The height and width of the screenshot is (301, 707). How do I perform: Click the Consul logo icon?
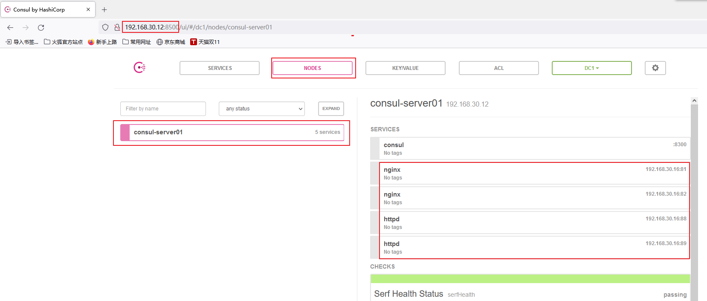coord(139,67)
